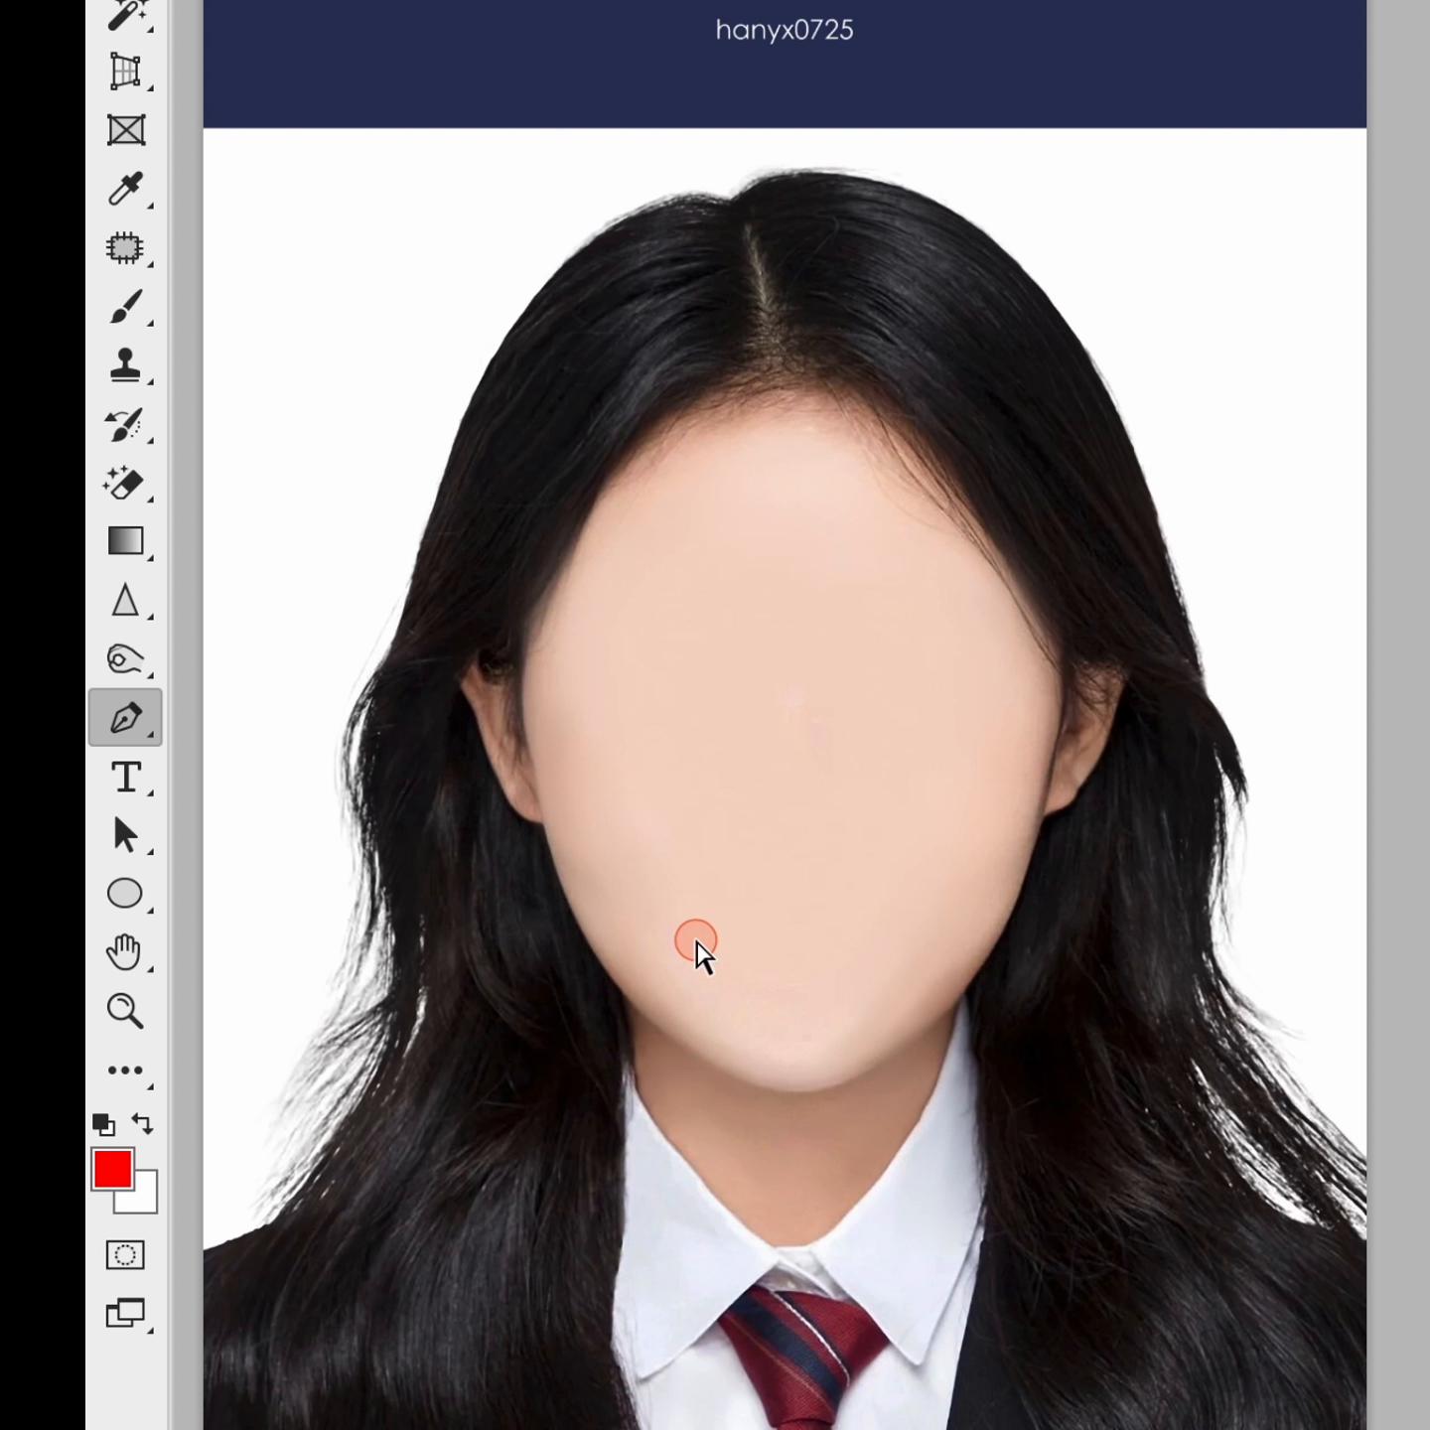Choose the Sharpen triangle tool
The height and width of the screenshot is (1430, 1430).
(125, 601)
